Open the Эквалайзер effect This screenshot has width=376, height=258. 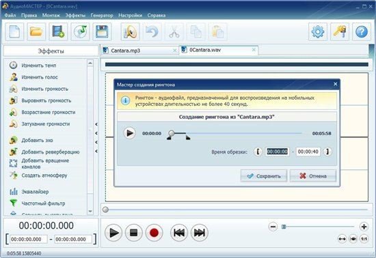click(29, 192)
